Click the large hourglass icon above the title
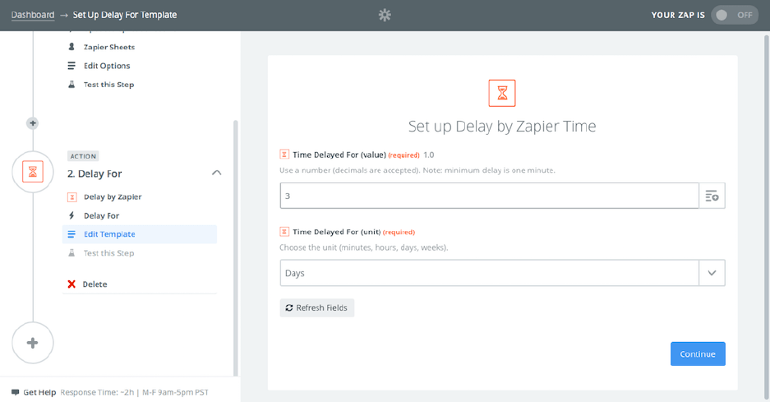The width and height of the screenshot is (770, 402). tap(502, 93)
